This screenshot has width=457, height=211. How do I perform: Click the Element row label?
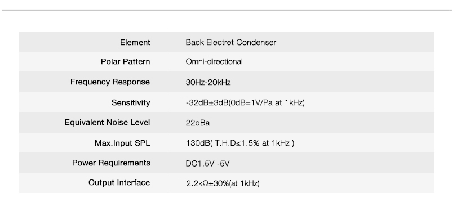pos(135,43)
